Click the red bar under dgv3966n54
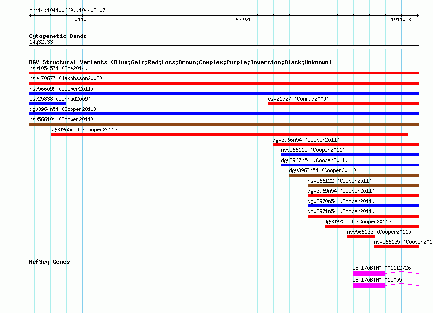 click(x=346, y=145)
